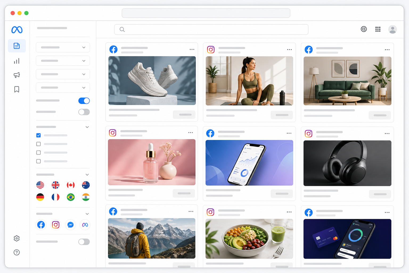Open the document page icon in sidebar

[17, 46]
